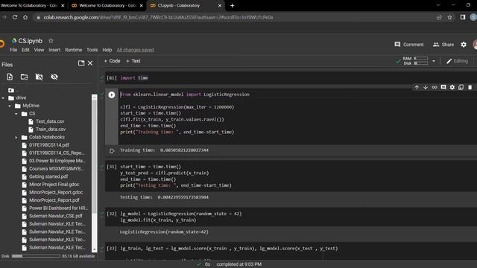Switch Editing mode button
Image resolution: width=477 pixels, height=268 pixels.
(x=457, y=61)
